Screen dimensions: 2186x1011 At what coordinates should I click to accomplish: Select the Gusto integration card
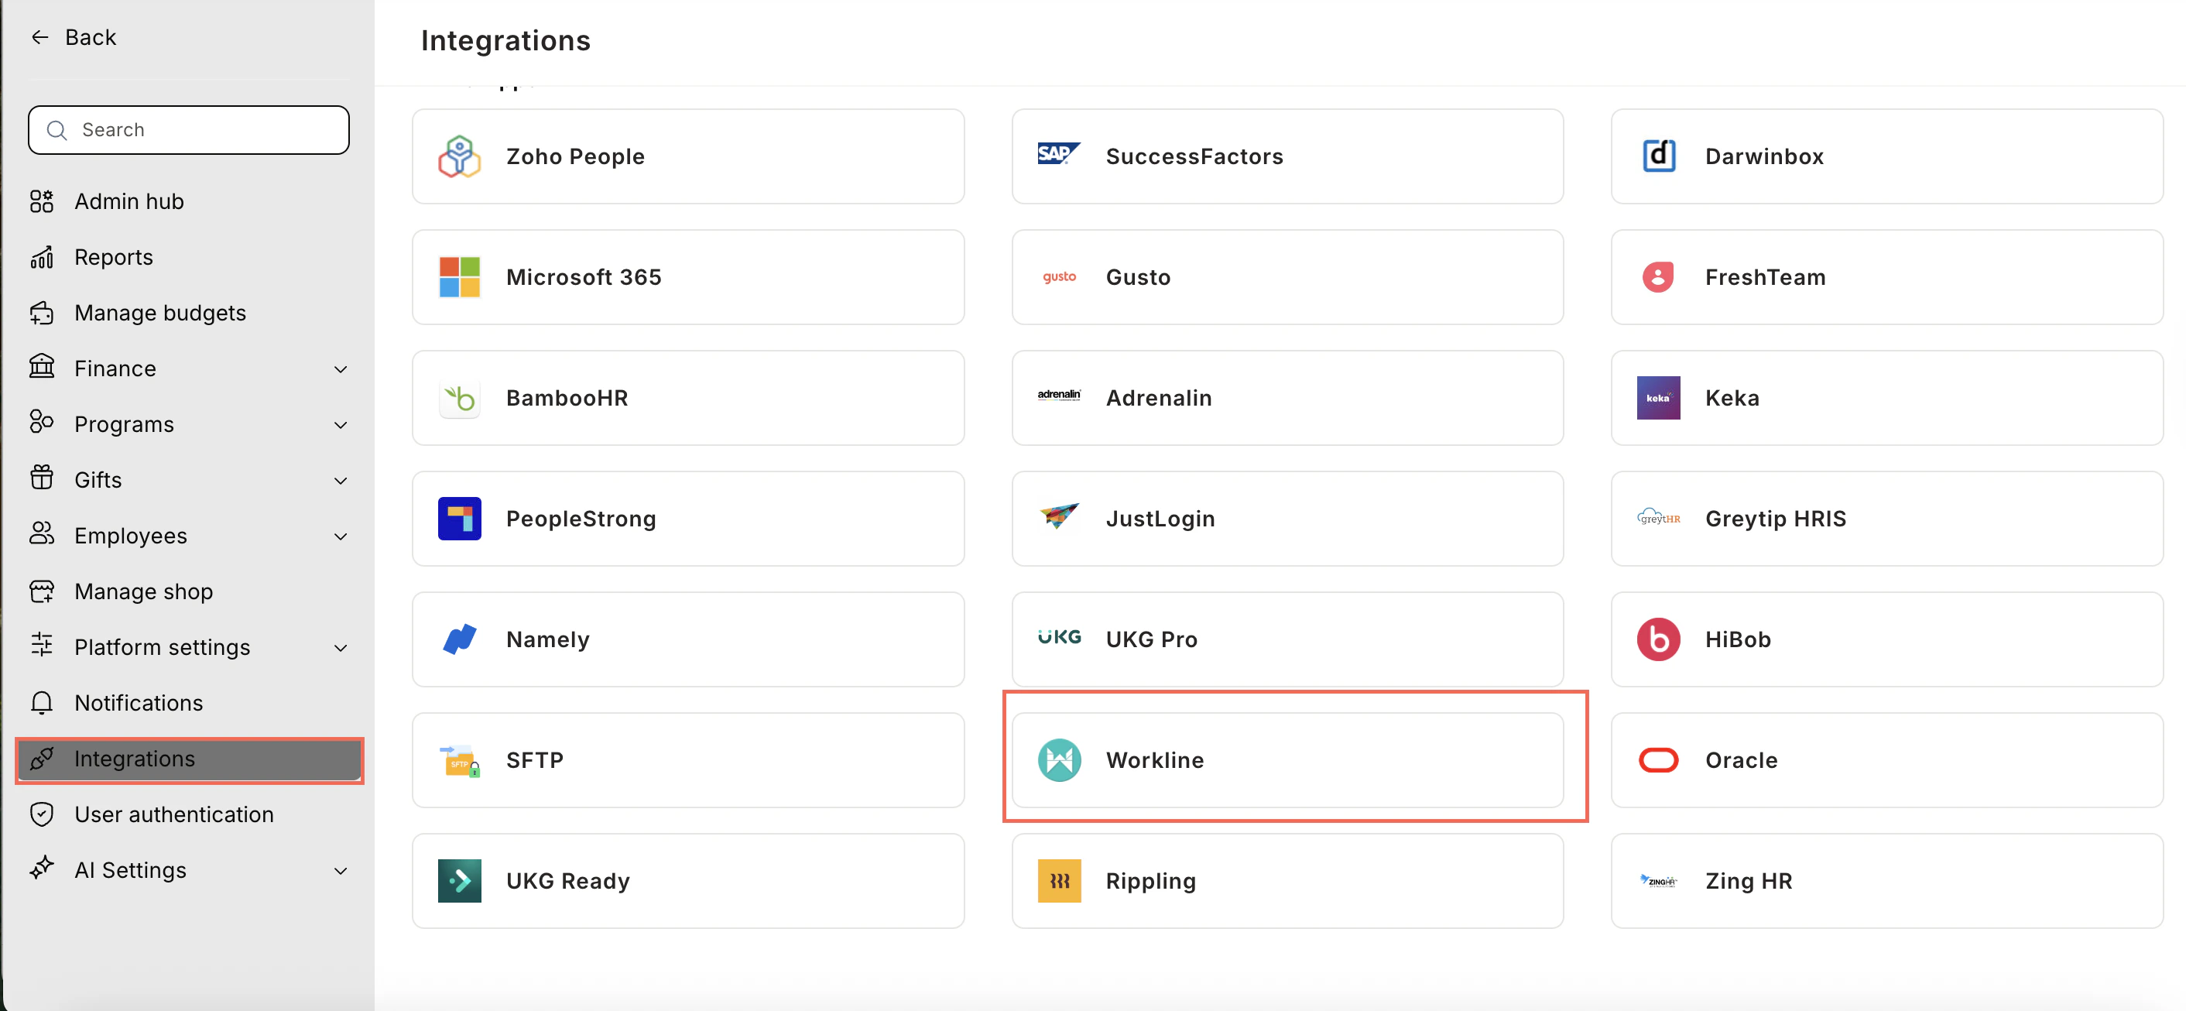click(x=1287, y=276)
